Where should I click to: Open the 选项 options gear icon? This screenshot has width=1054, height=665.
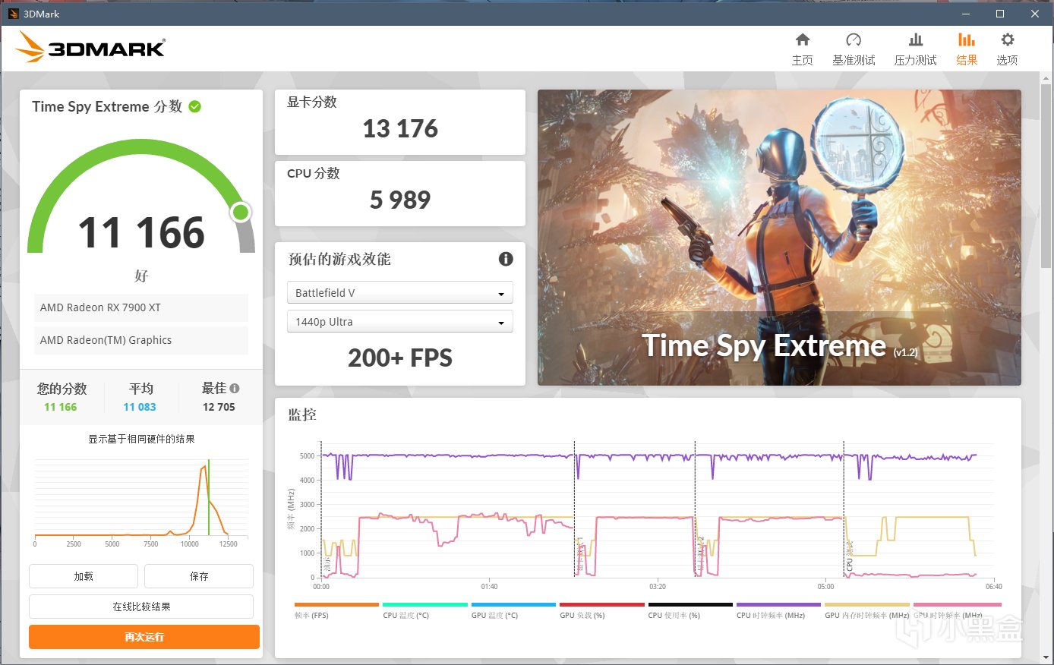click(x=1007, y=39)
